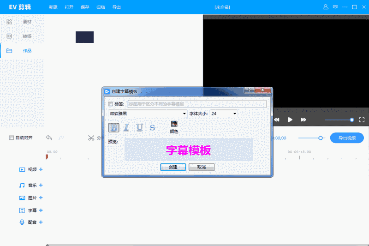This screenshot has height=246, width=369.
Task: Cancel the dialog with 取消
Action: (x=202, y=167)
